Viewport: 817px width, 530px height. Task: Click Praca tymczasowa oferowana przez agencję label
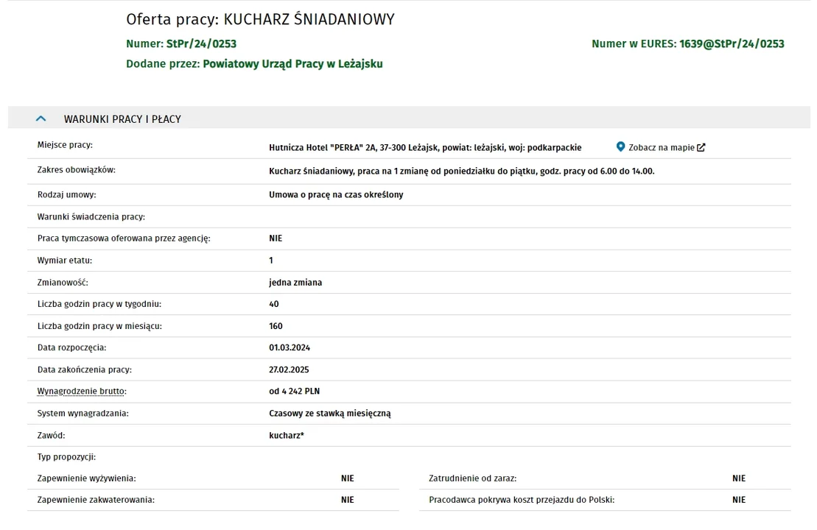point(124,238)
